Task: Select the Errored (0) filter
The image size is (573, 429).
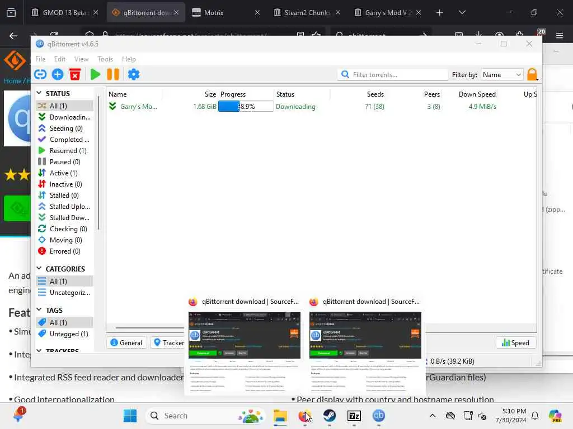Action: pyautogui.click(x=65, y=251)
